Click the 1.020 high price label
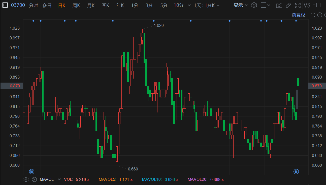 tap(159, 25)
